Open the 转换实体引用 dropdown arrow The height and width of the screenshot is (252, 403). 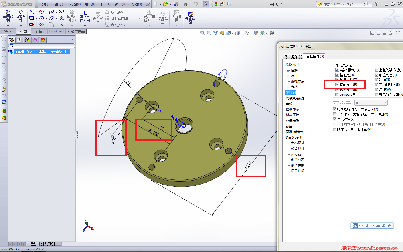[x=85, y=26]
